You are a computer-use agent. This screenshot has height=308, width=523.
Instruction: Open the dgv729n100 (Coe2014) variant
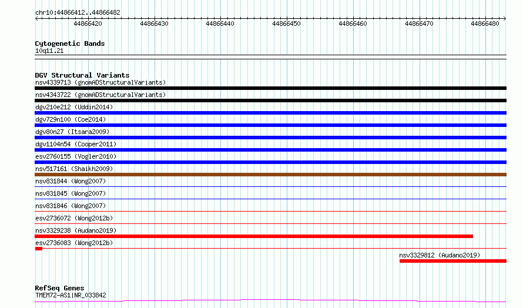click(71, 119)
